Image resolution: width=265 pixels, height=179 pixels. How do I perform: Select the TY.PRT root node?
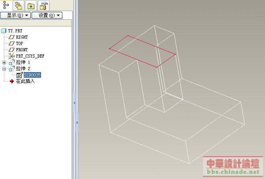(15, 31)
